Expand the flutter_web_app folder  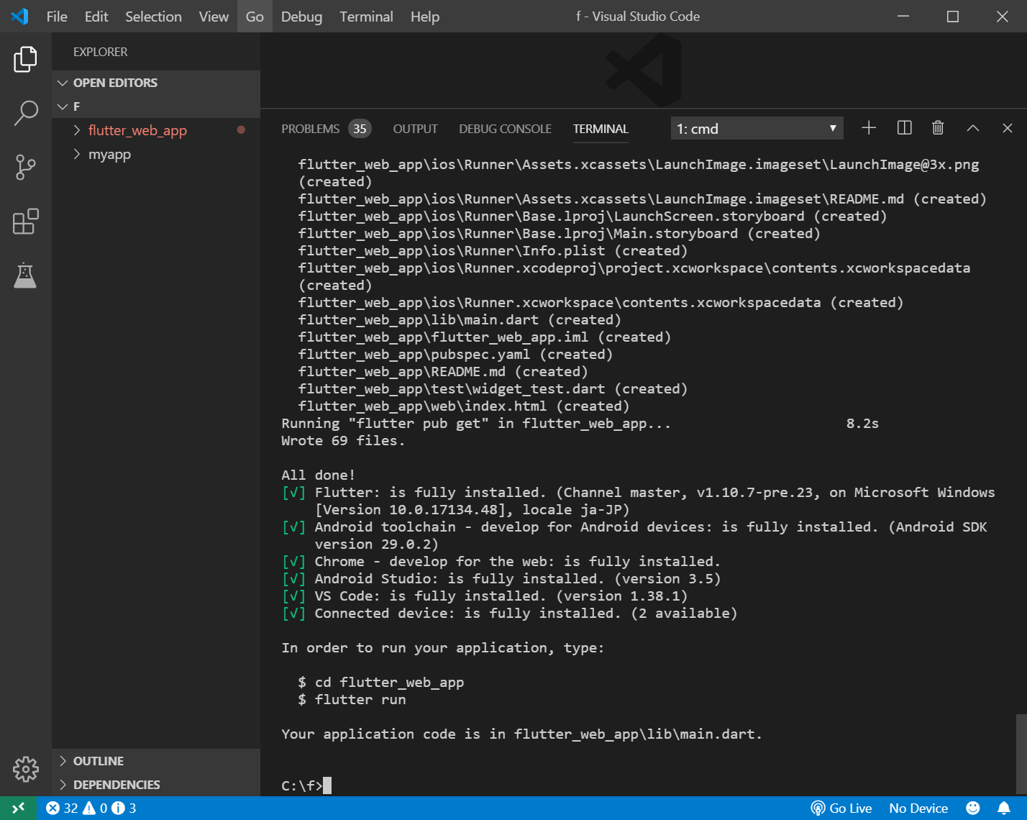click(x=137, y=130)
